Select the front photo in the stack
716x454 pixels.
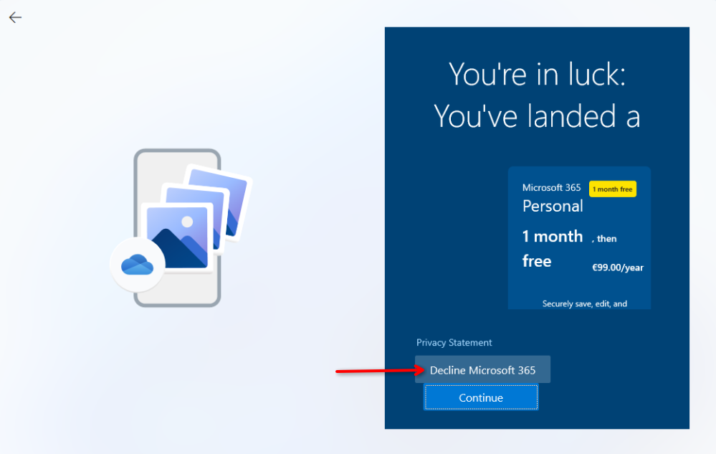pos(177,230)
